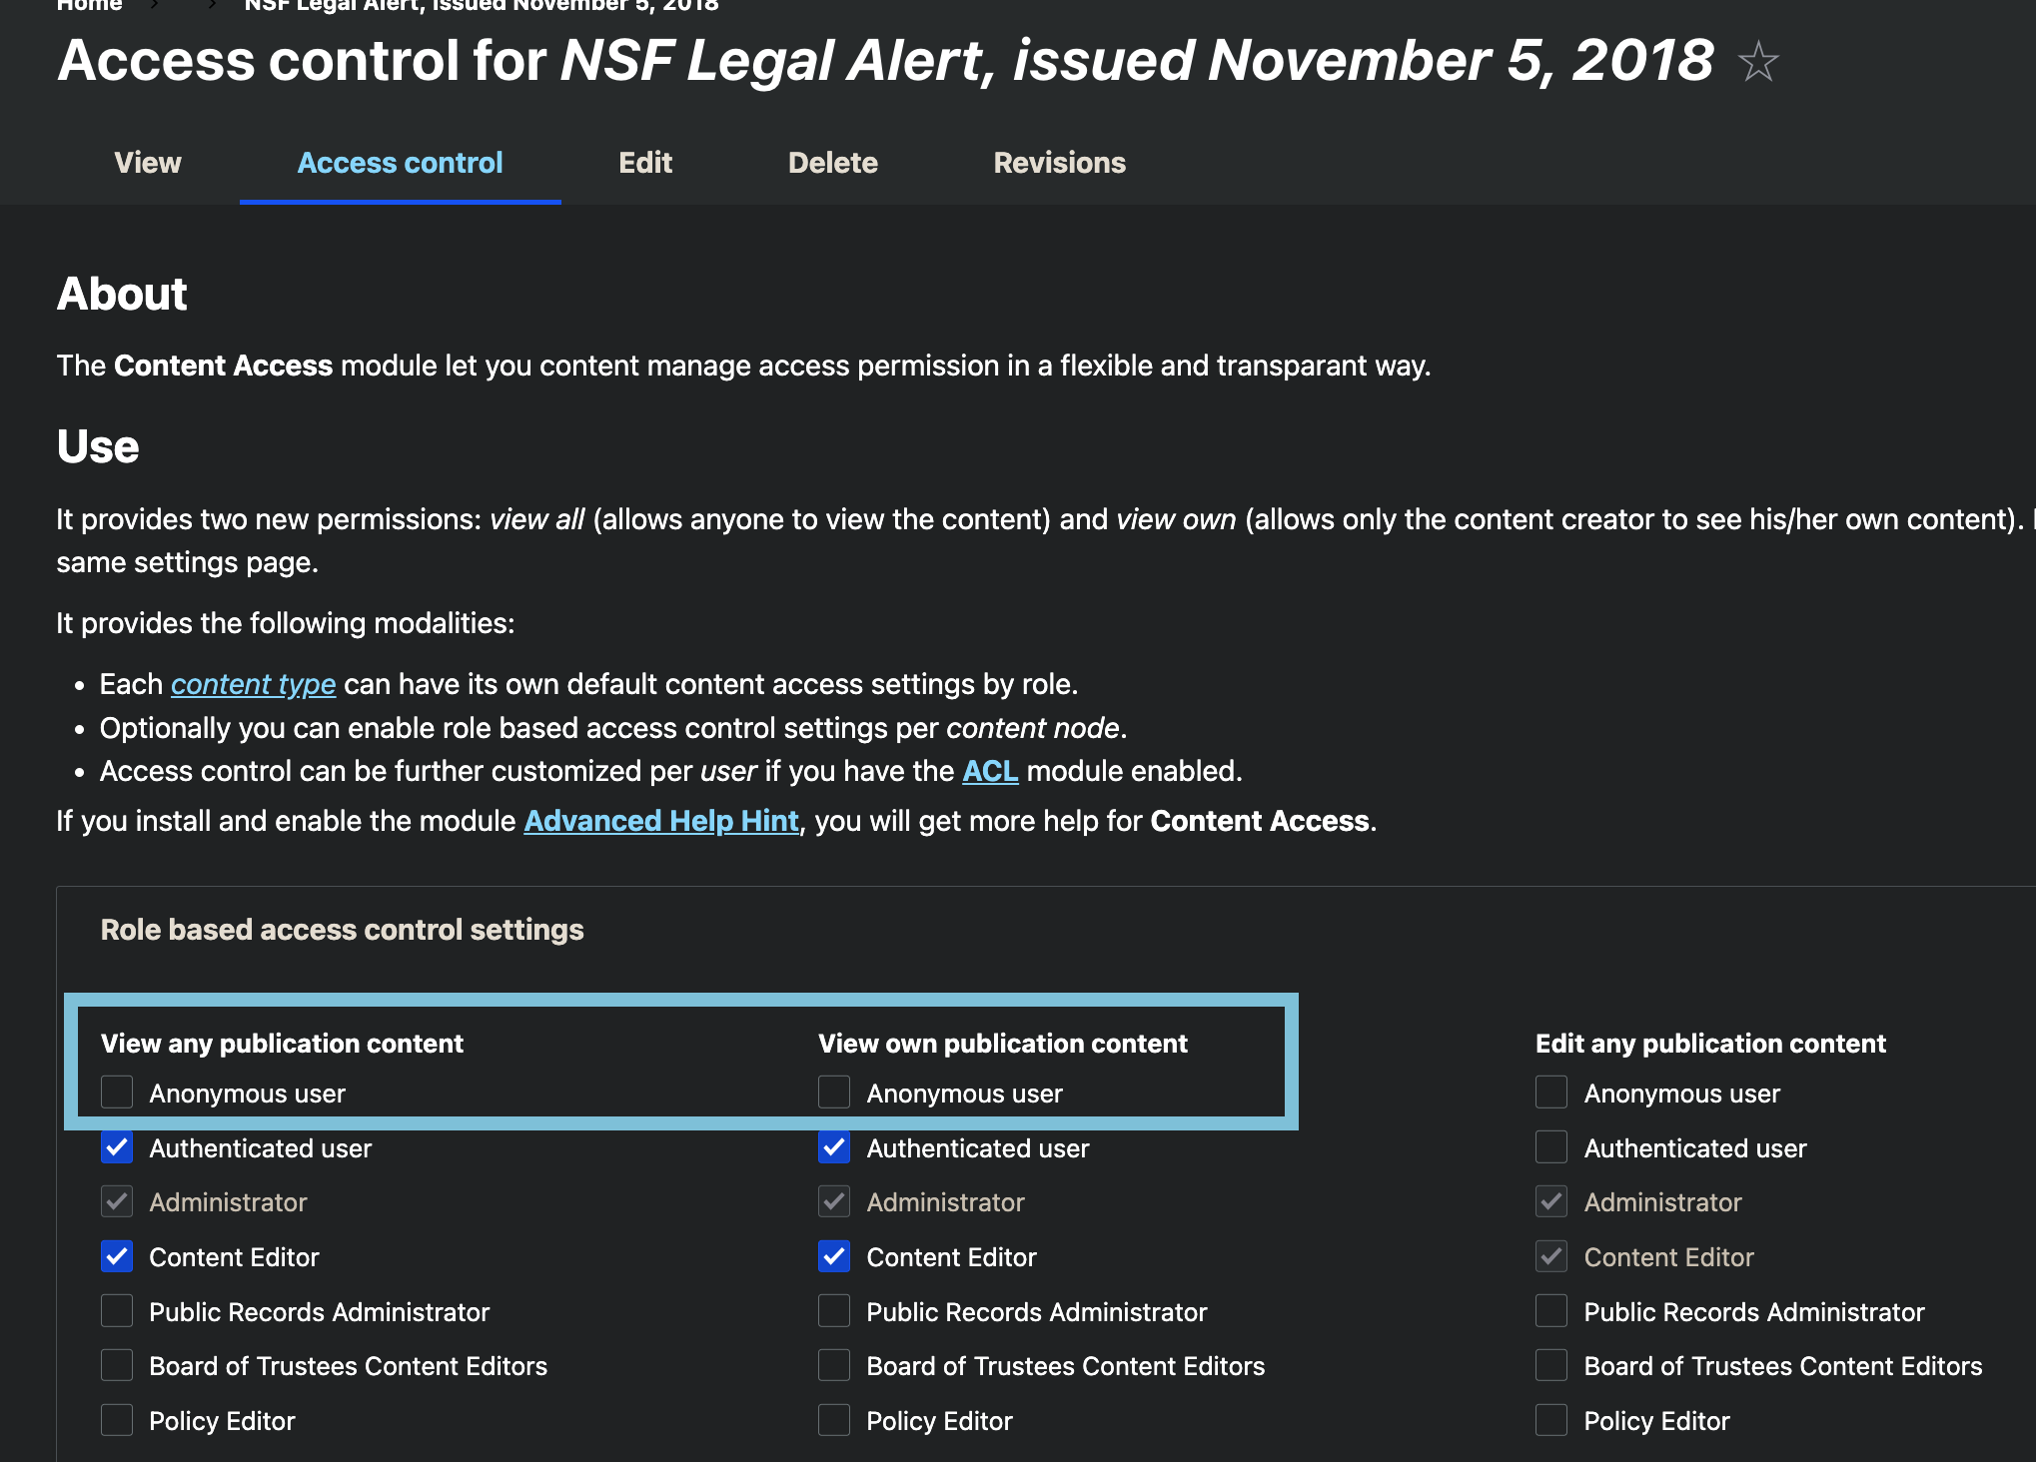Enable Authenticated user under Edit any publication
This screenshot has height=1462, width=2036.
[x=1551, y=1147]
